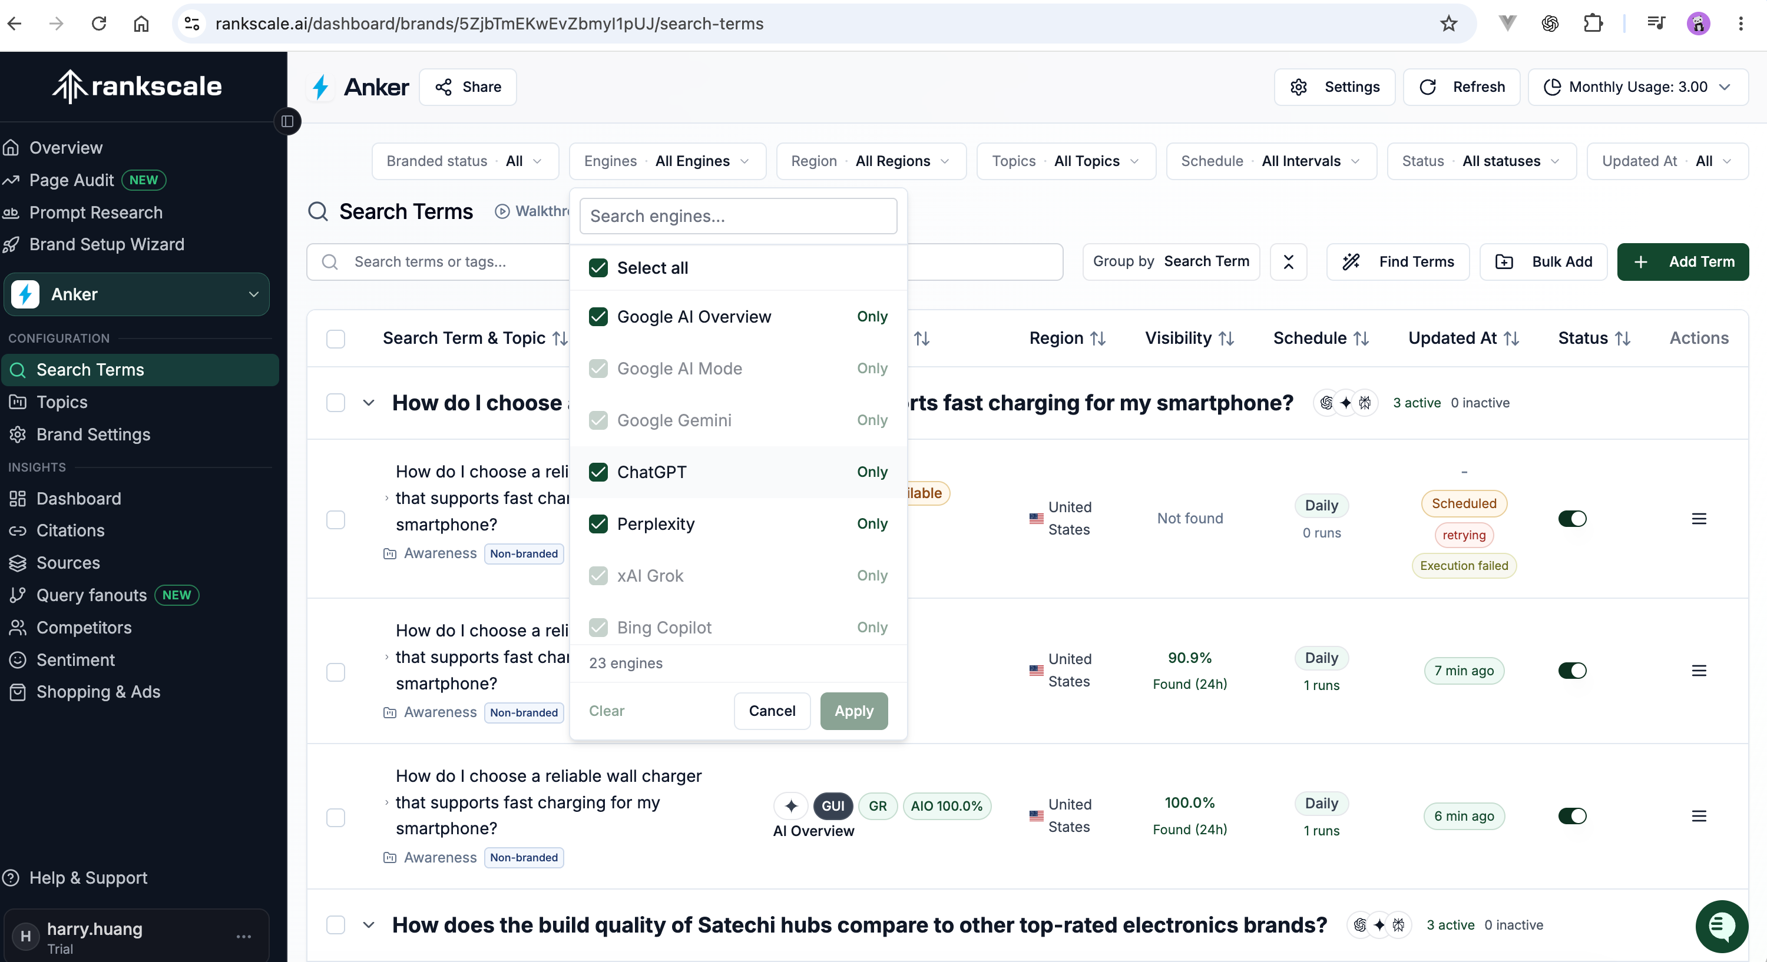Open Topics All Topics dropdown

tap(1066, 161)
